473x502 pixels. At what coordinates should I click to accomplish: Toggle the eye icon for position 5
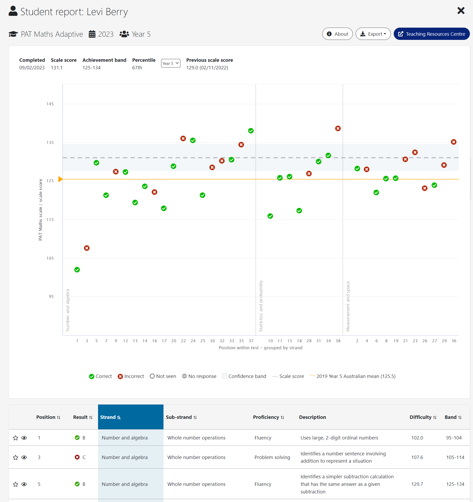click(24, 484)
